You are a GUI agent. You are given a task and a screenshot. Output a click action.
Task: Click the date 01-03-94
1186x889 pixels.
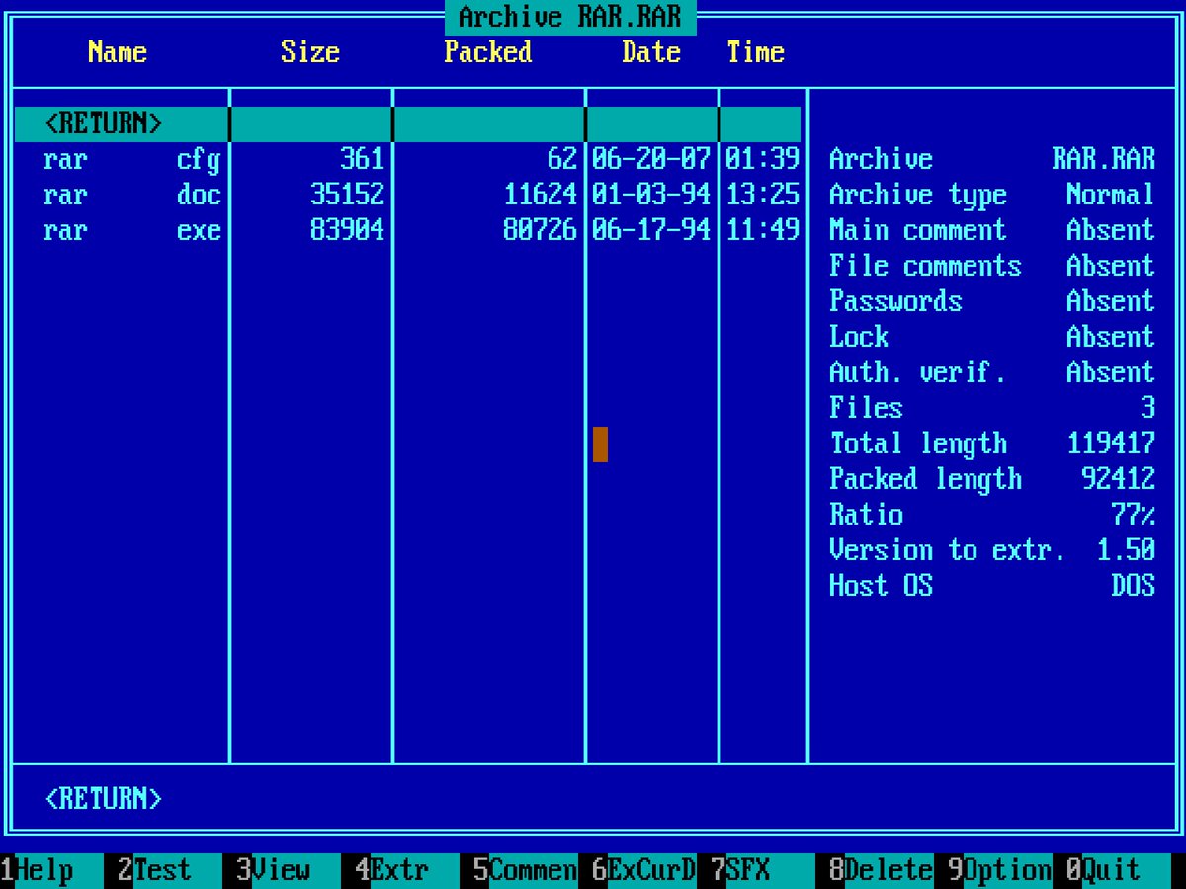point(651,195)
